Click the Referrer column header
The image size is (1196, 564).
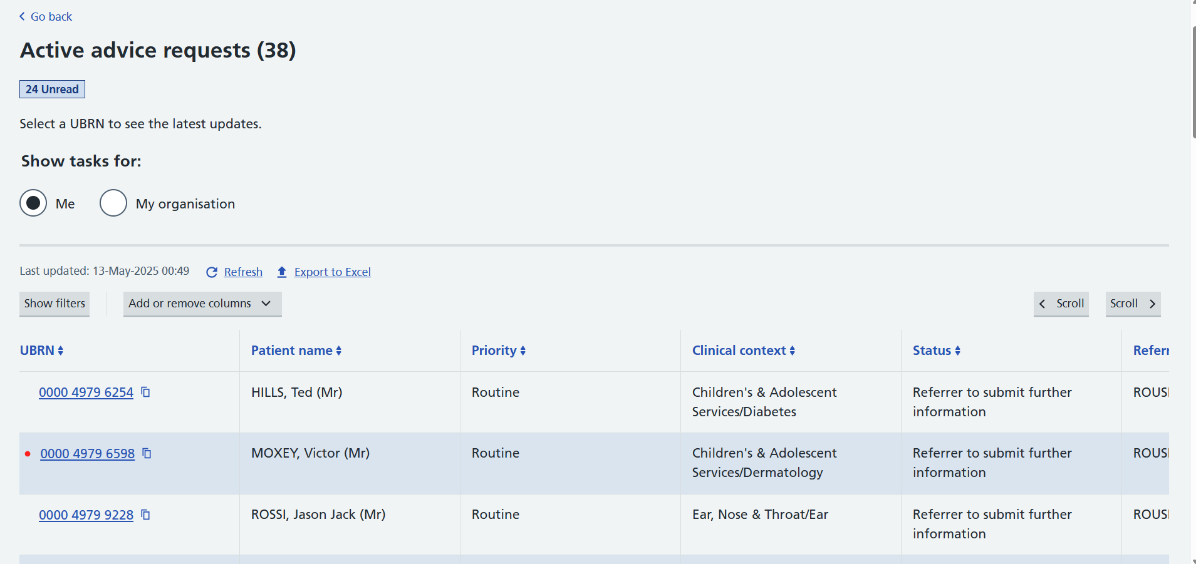click(1151, 351)
